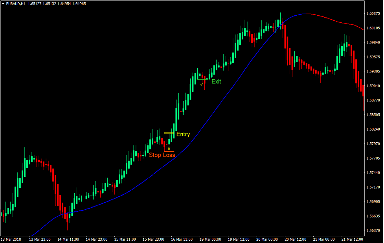This screenshot has height=243, width=384.
Task: Select the yellow Entry text label
Action: tap(183, 134)
